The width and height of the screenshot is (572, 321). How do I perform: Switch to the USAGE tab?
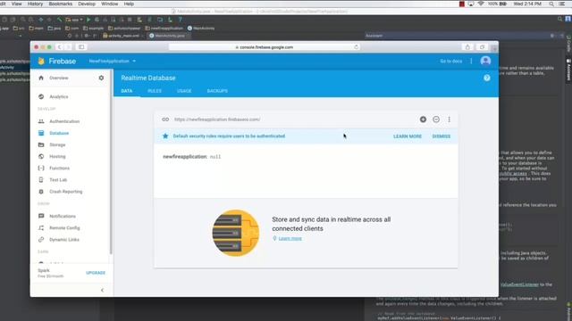[x=184, y=91]
